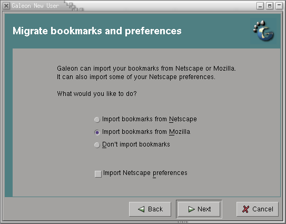Open window menu icon in title bar
Screen dimensions: 286x224
(6, 6)
